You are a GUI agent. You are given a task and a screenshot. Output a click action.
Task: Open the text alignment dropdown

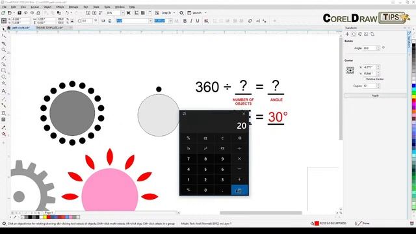pos(206,21)
